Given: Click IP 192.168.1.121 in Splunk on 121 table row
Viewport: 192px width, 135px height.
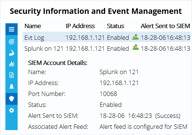Looking at the screenshot, I should click(x=85, y=49).
